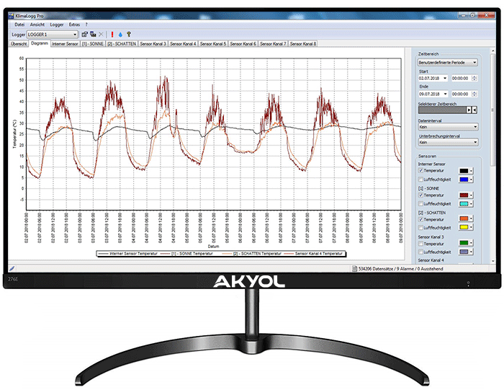Open the Dateninterval dropdown
Screen dimensions: 504x390
448,127
